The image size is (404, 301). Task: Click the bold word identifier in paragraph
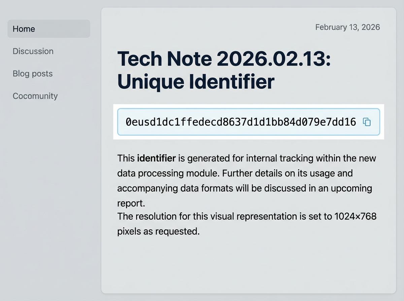tap(156, 158)
